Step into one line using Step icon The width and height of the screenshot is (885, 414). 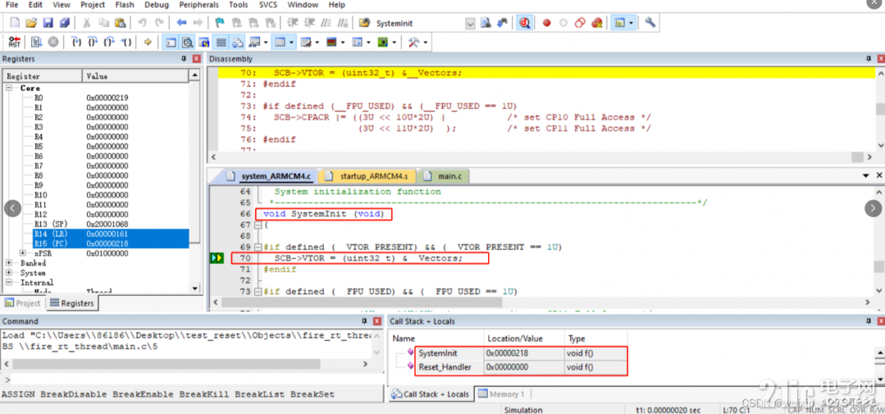[x=77, y=42]
